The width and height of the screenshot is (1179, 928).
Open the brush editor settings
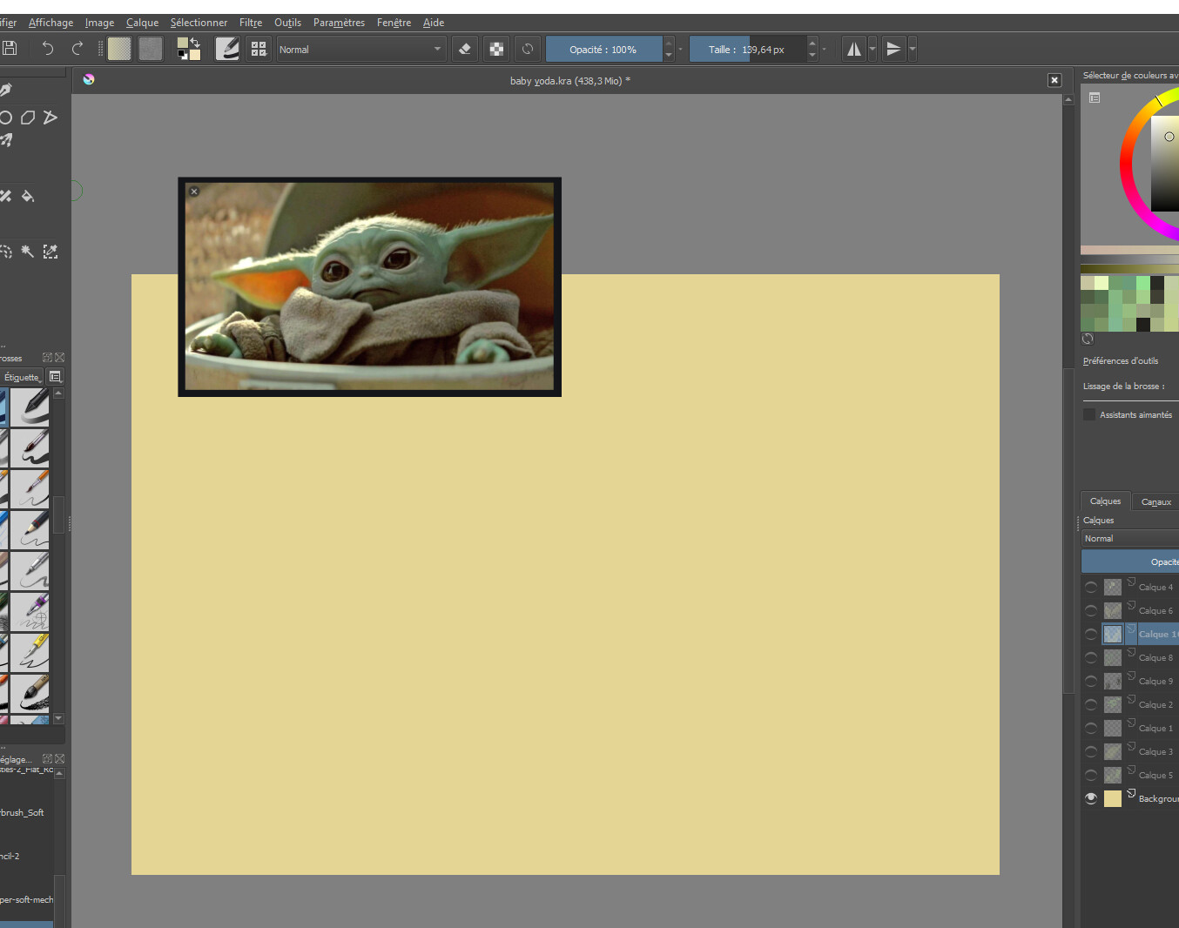pos(227,49)
